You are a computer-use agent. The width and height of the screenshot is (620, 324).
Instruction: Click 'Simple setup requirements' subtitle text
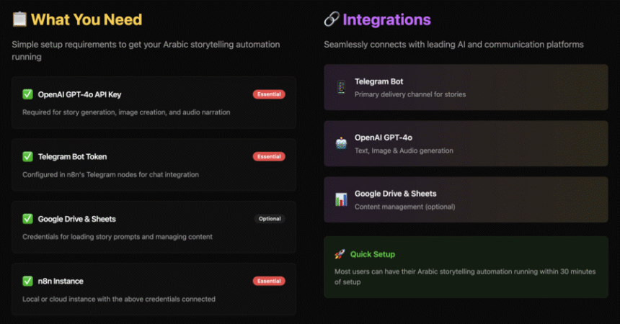click(x=146, y=50)
